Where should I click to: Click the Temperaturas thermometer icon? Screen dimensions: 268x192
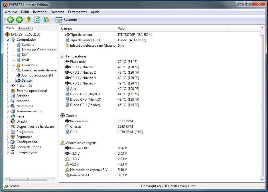tap(62, 56)
